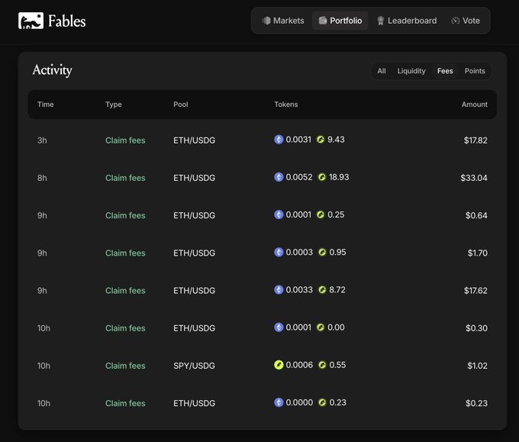Click the $1.02 amount
This screenshot has height=442, width=519.
click(477, 366)
